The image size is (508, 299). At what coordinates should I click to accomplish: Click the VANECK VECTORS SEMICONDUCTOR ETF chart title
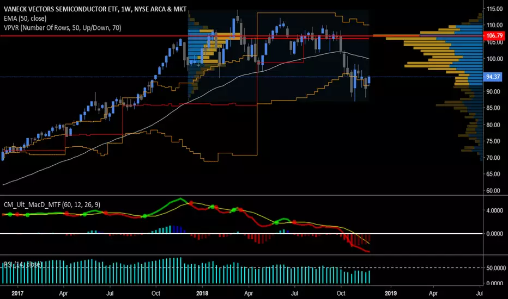point(95,9)
